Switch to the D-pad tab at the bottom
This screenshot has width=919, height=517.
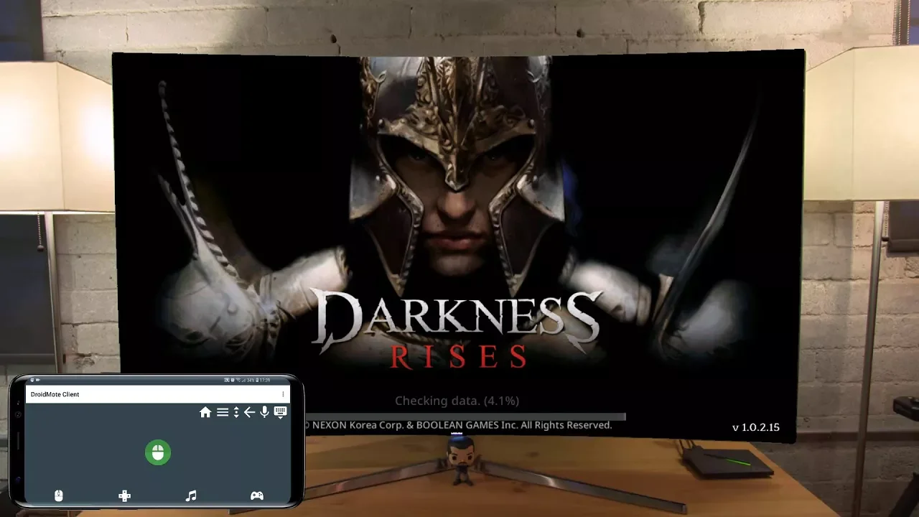point(124,495)
